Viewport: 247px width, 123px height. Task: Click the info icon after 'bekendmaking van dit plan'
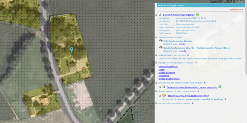click(188, 55)
